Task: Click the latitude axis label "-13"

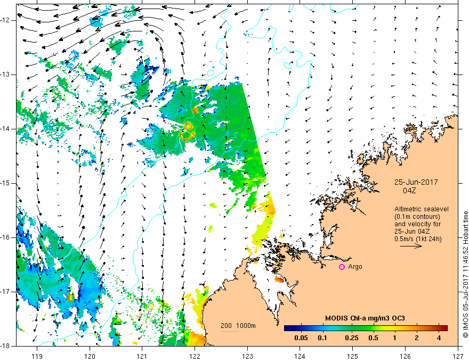Action: coord(5,75)
